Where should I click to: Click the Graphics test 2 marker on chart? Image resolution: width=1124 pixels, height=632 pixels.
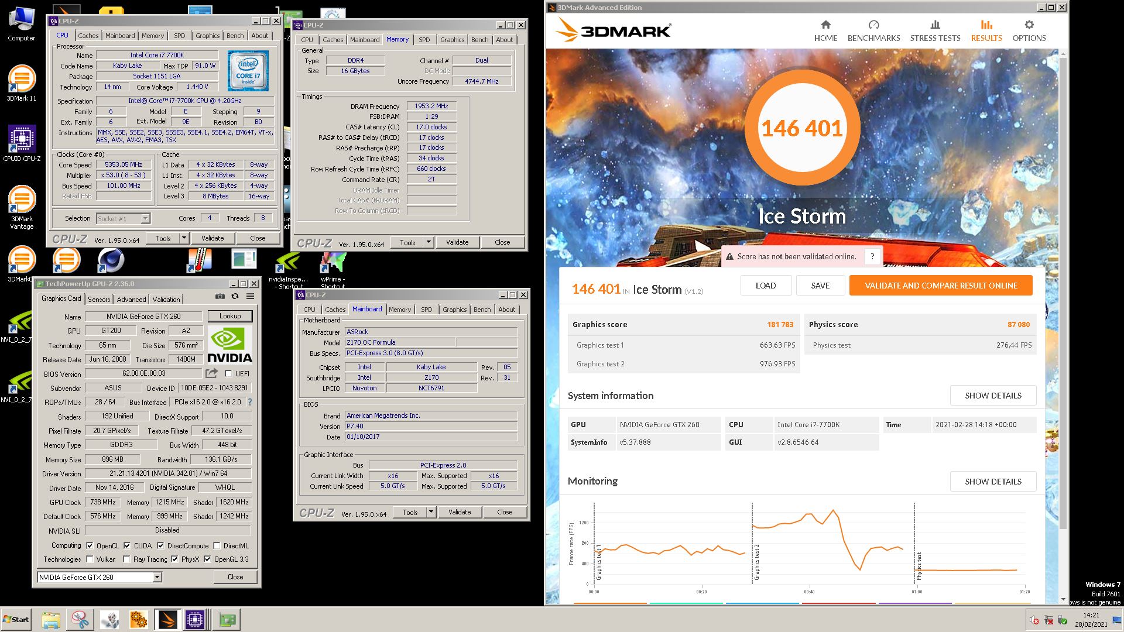pos(756,562)
